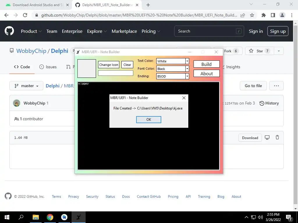Screen dimensions: 298x223
Task: Click the About button in Note Builder
Action: pyautogui.click(x=206, y=73)
